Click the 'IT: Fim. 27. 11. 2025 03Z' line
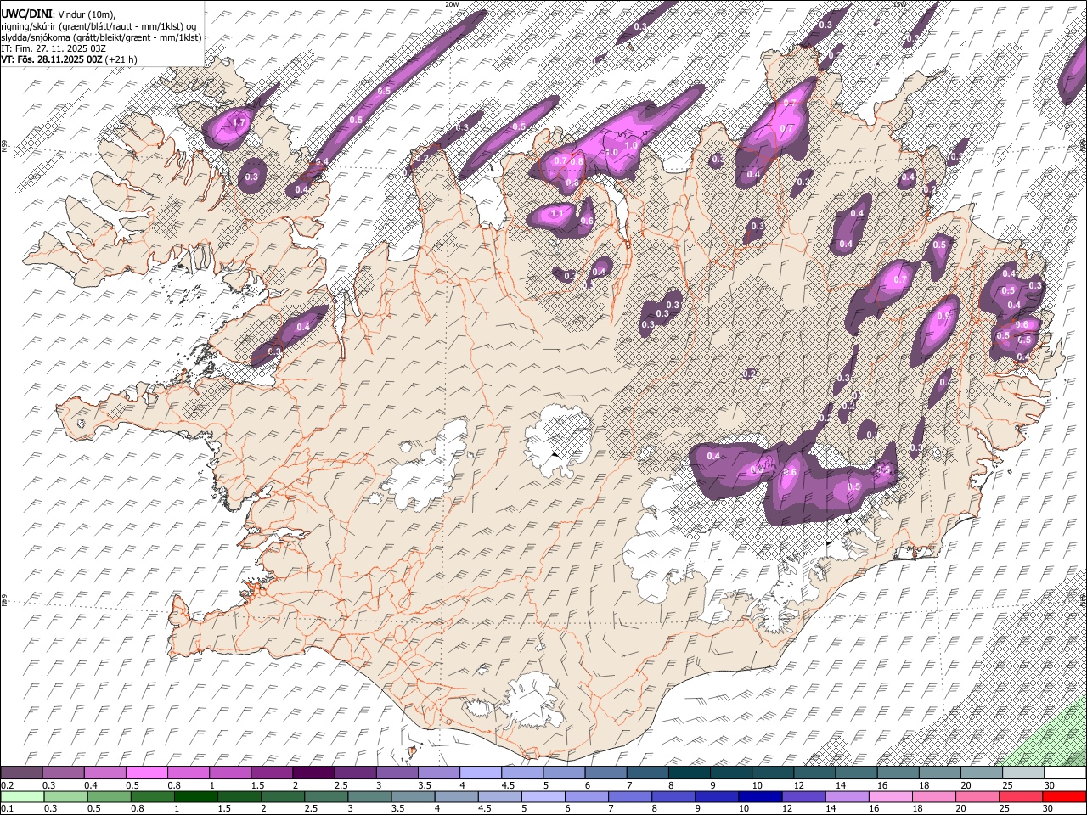 click(x=53, y=48)
